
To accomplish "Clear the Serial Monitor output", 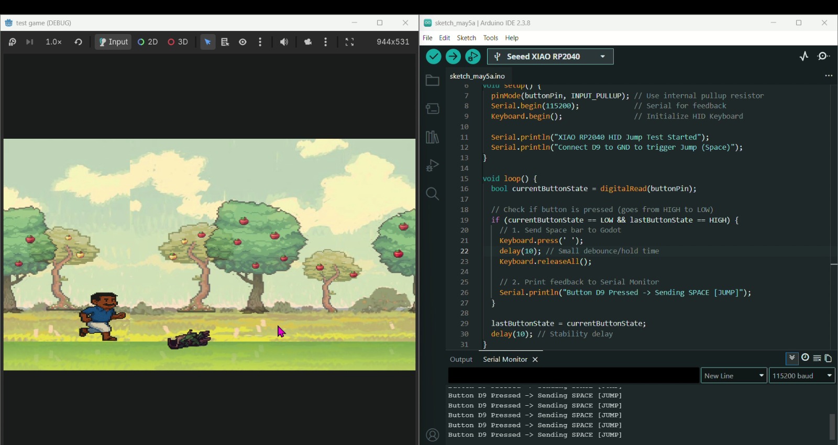I will tap(817, 359).
